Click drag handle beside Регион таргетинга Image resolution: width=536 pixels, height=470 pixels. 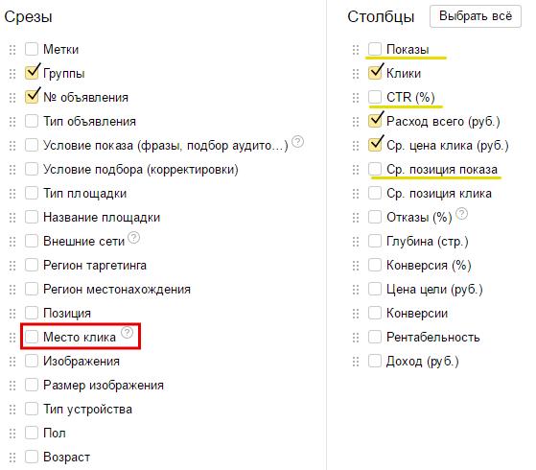pos(12,266)
